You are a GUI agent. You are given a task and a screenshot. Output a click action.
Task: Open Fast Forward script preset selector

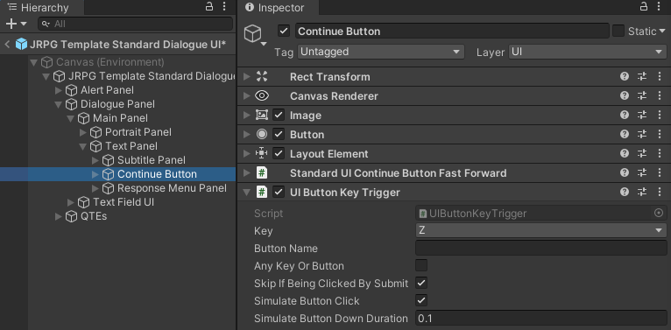[642, 172]
